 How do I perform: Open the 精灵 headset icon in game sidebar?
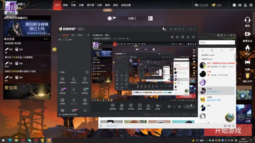[247, 20]
